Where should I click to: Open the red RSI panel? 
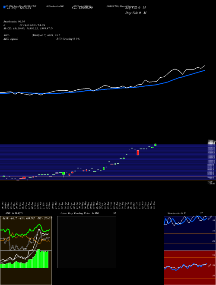[190, 268]
